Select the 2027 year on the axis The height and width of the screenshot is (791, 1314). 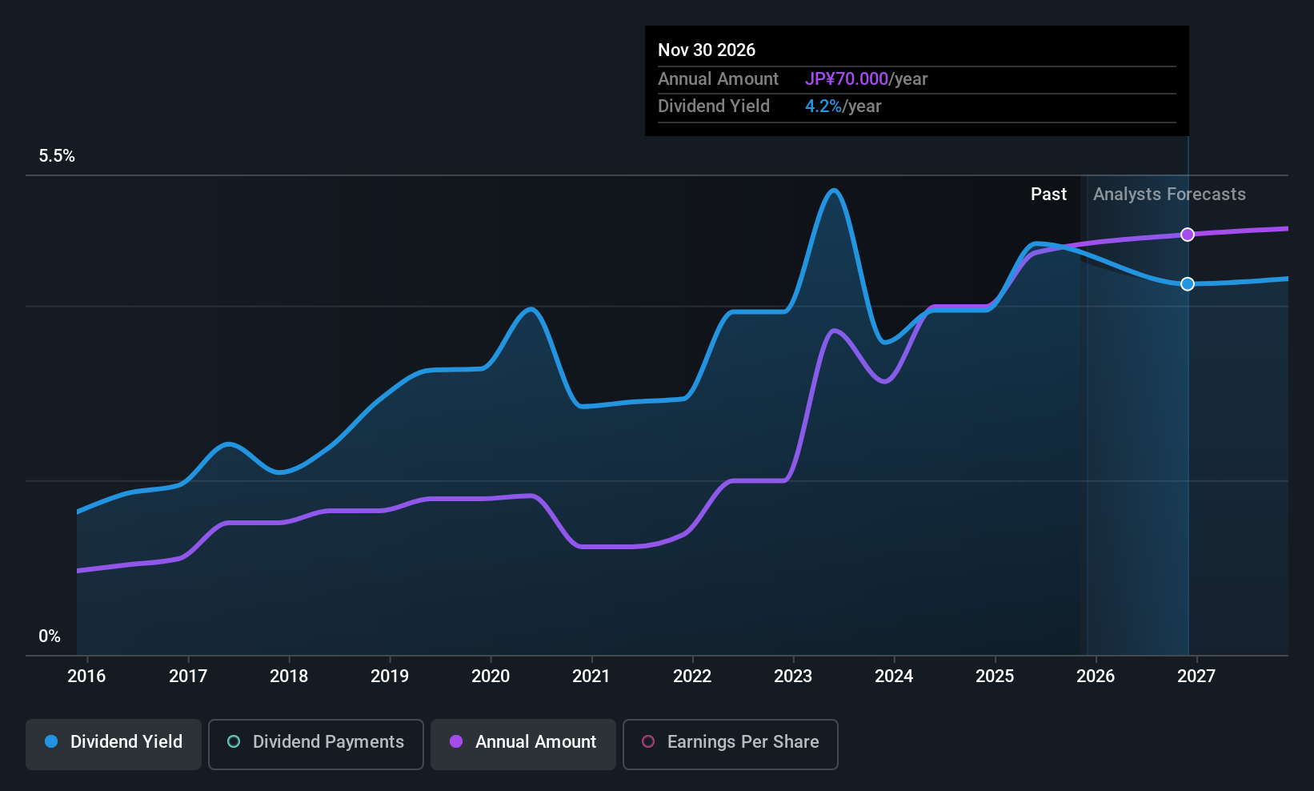1196,677
